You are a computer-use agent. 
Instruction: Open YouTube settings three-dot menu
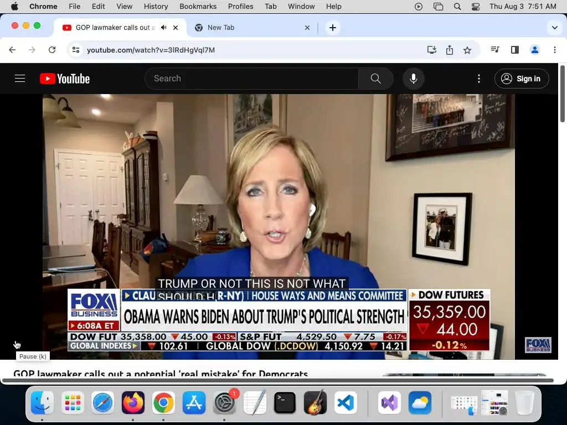pos(479,79)
